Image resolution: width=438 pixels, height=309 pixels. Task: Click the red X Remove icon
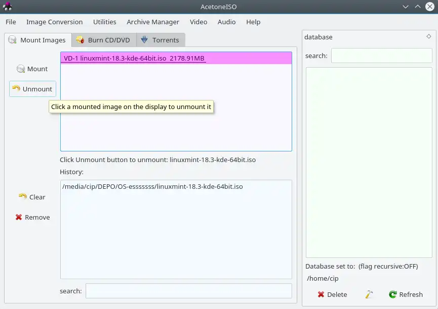tap(19, 217)
